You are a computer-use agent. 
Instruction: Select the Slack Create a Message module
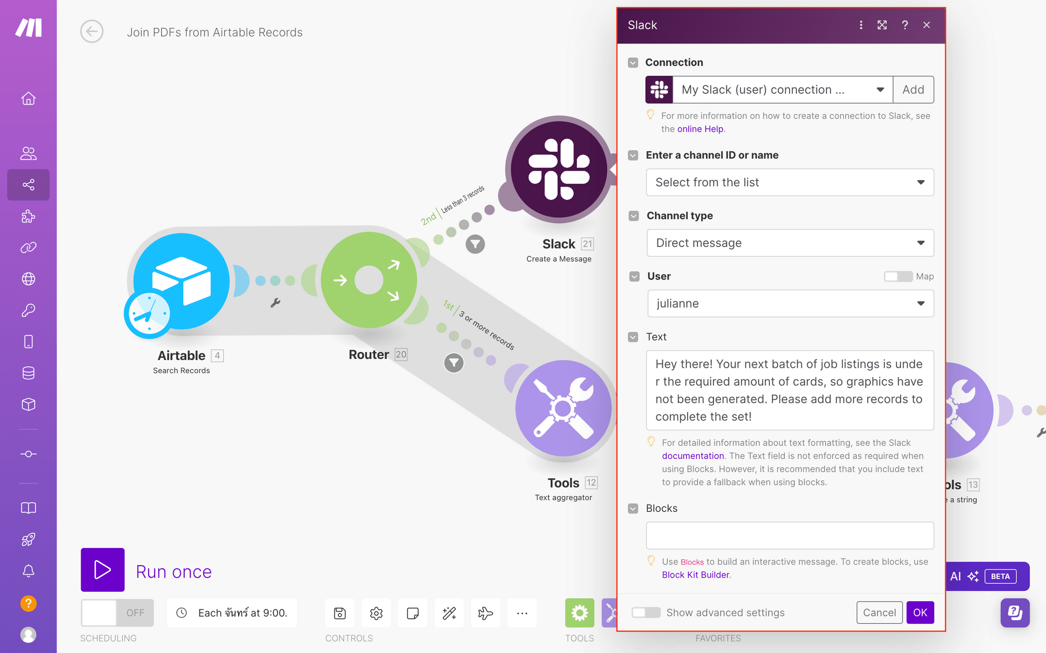click(559, 169)
